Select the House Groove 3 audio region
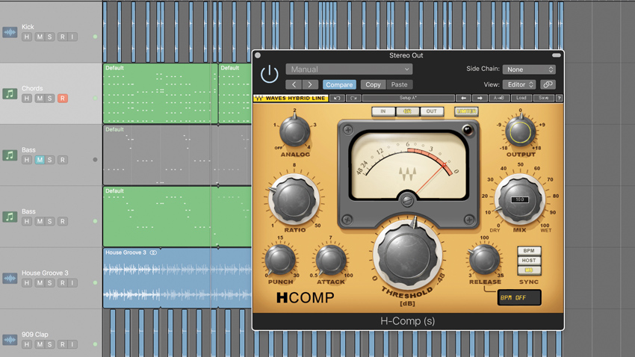The height and width of the screenshot is (357, 635). point(177,278)
